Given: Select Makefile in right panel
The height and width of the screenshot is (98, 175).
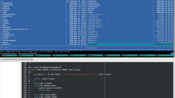Looking at the screenshot, I should point(92,39).
